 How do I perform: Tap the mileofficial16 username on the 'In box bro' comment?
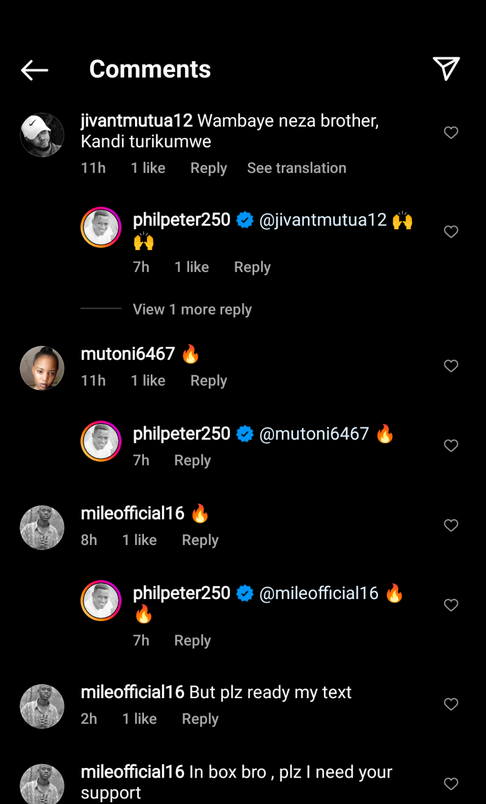[133, 772]
